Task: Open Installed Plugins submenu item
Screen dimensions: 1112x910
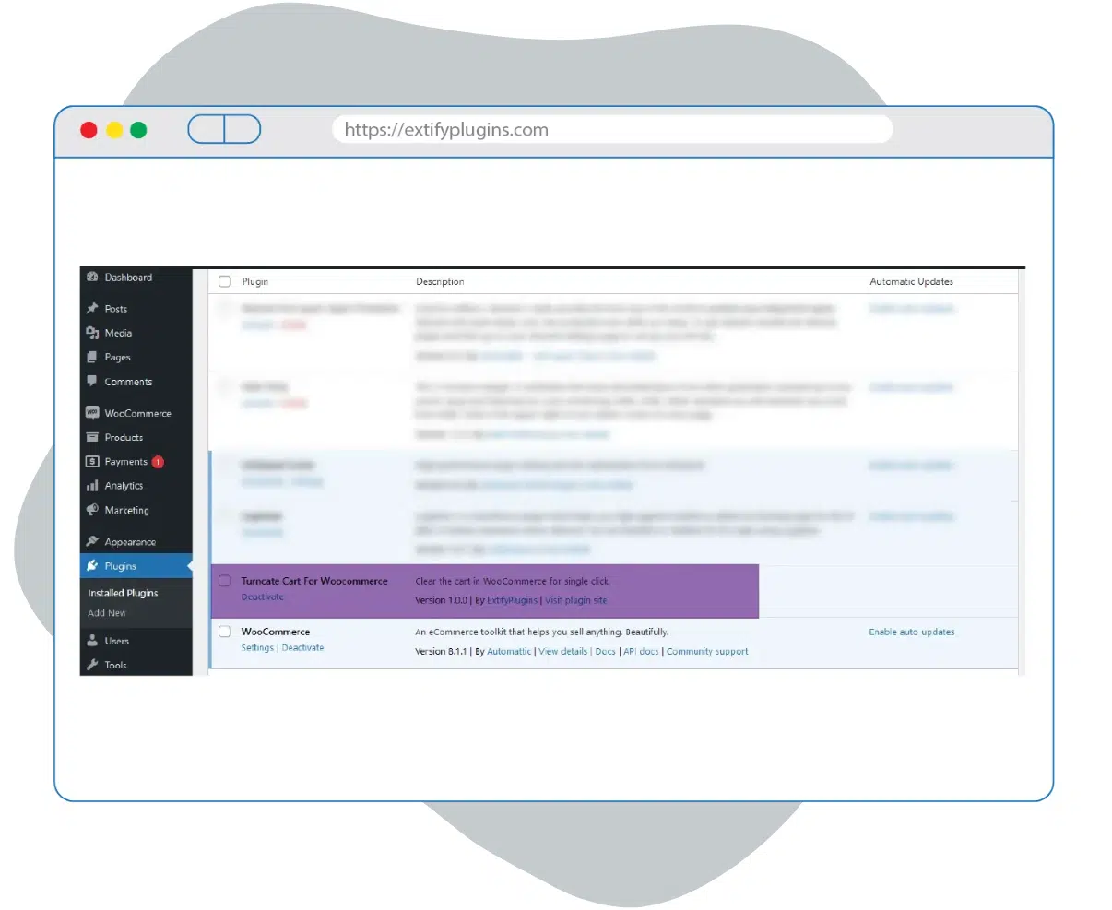Action: [123, 593]
